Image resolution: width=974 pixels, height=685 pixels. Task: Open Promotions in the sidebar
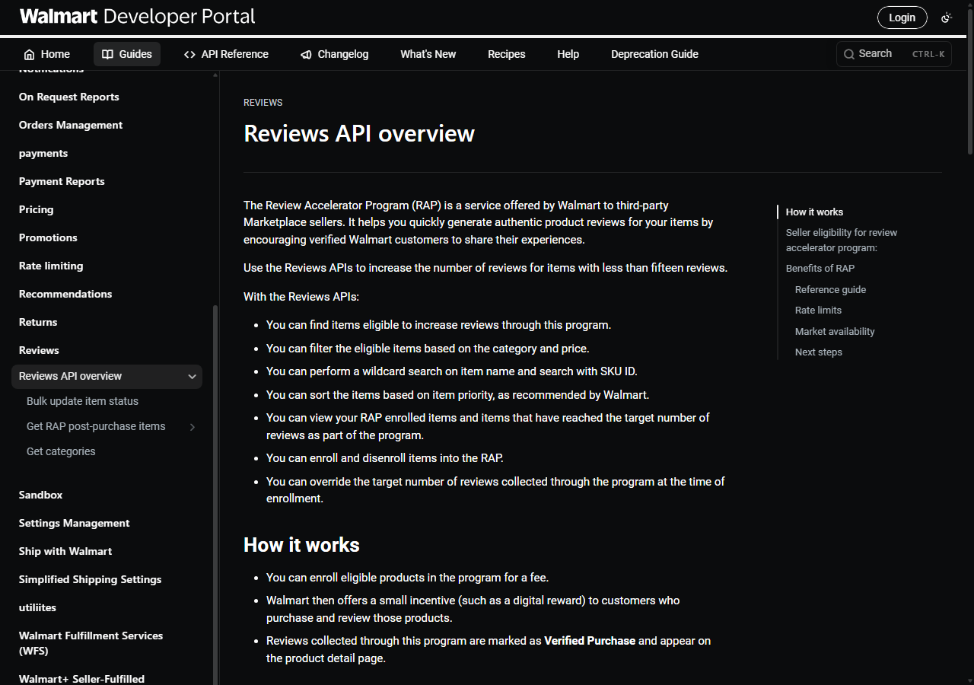48,237
